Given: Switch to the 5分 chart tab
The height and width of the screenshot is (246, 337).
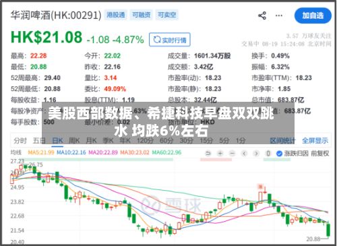Looking at the screenshot, I should pyautogui.click(x=224, y=141).
